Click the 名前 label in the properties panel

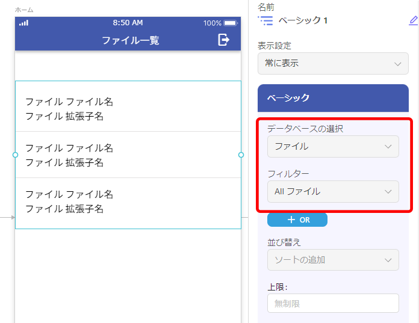266,7
